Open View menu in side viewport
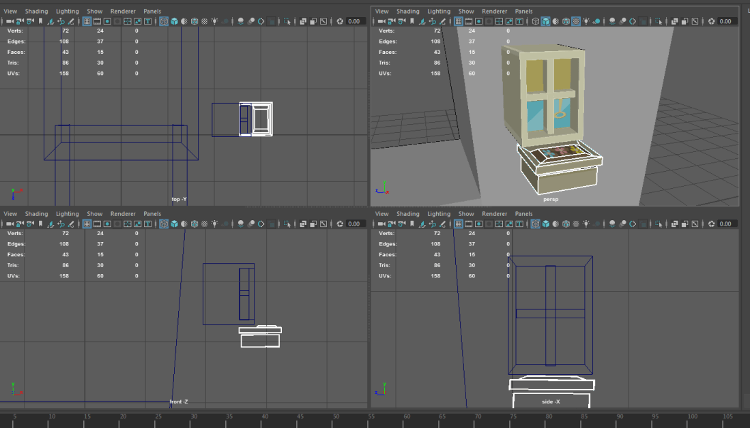Viewport: 750px width, 428px height. click(381, 214)
